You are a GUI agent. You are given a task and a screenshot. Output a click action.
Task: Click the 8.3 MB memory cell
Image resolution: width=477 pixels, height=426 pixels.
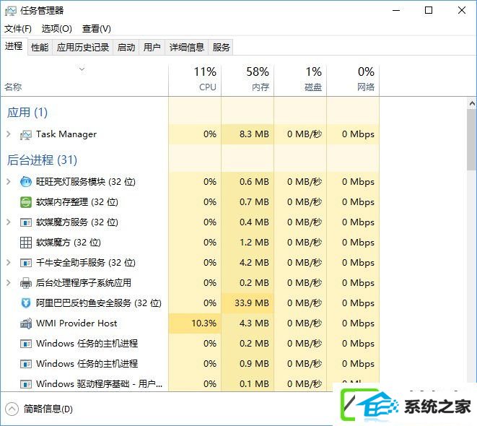(x=248, y=134)
